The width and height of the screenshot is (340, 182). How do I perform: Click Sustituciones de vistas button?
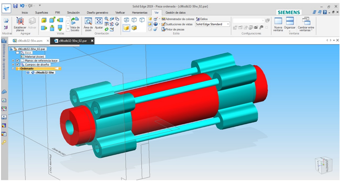click(177, 24)
